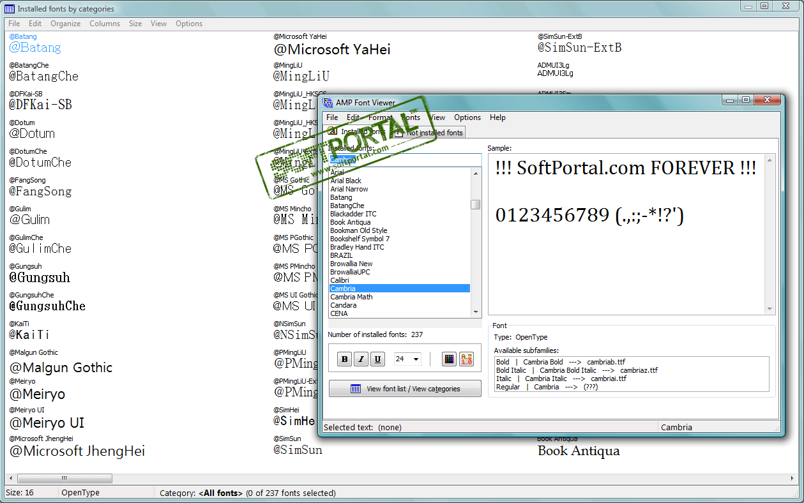Open Help menu in AMP Font Viewer
Viewport: 804px width, 503px height.
(497, 117)
